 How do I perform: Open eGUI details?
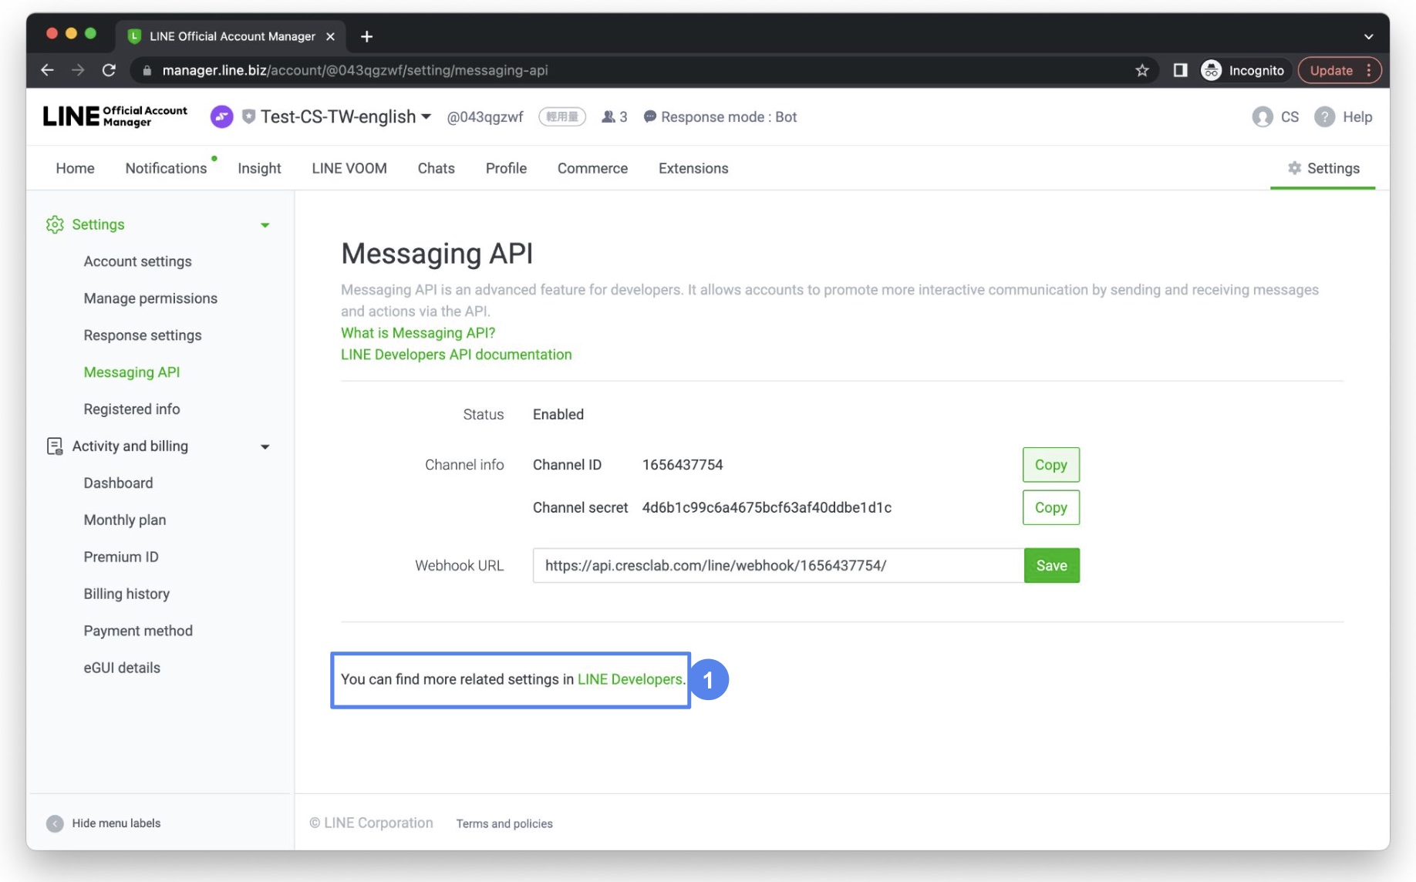[122, 668]
